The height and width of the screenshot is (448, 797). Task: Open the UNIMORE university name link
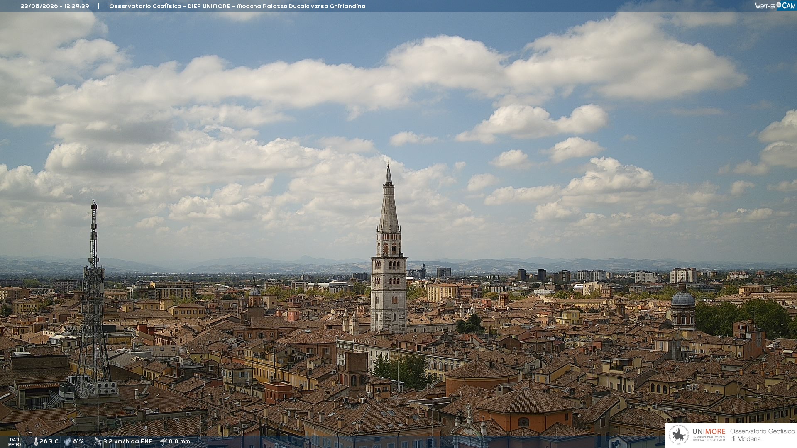(709, 432)
